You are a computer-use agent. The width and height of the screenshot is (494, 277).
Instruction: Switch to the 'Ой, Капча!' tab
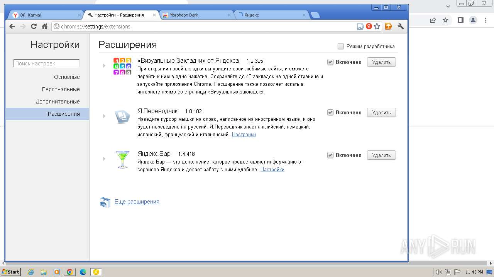(46, 15)
